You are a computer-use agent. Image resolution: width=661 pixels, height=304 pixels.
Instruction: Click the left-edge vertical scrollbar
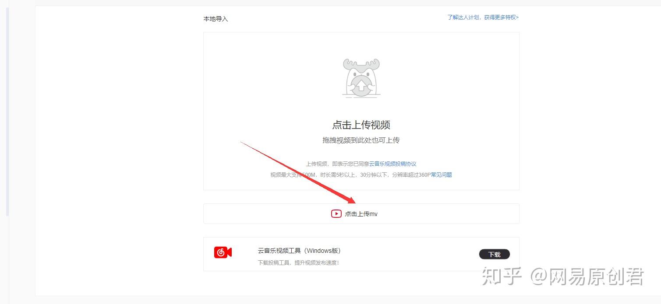click(7, 112)
